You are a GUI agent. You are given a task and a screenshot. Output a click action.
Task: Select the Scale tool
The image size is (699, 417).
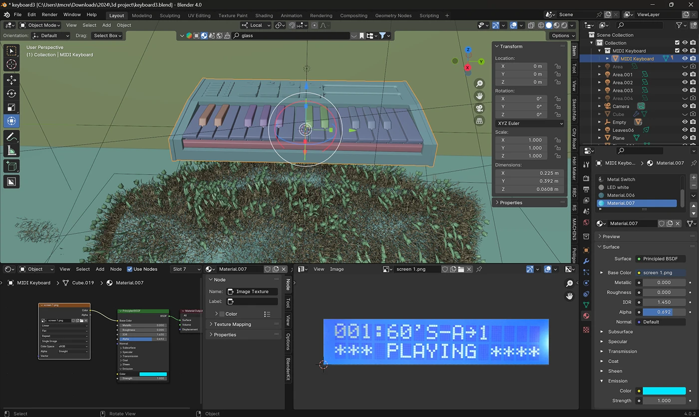(x=11, y=107)
